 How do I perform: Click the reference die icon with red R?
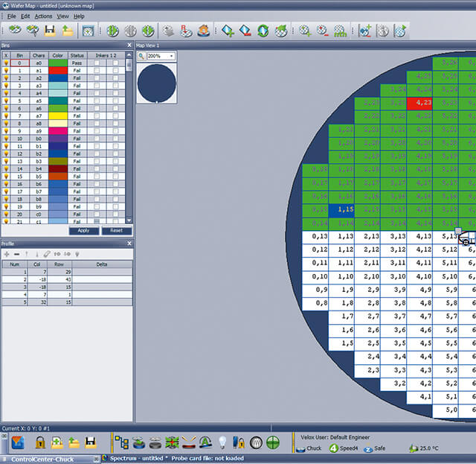point(186,31)
